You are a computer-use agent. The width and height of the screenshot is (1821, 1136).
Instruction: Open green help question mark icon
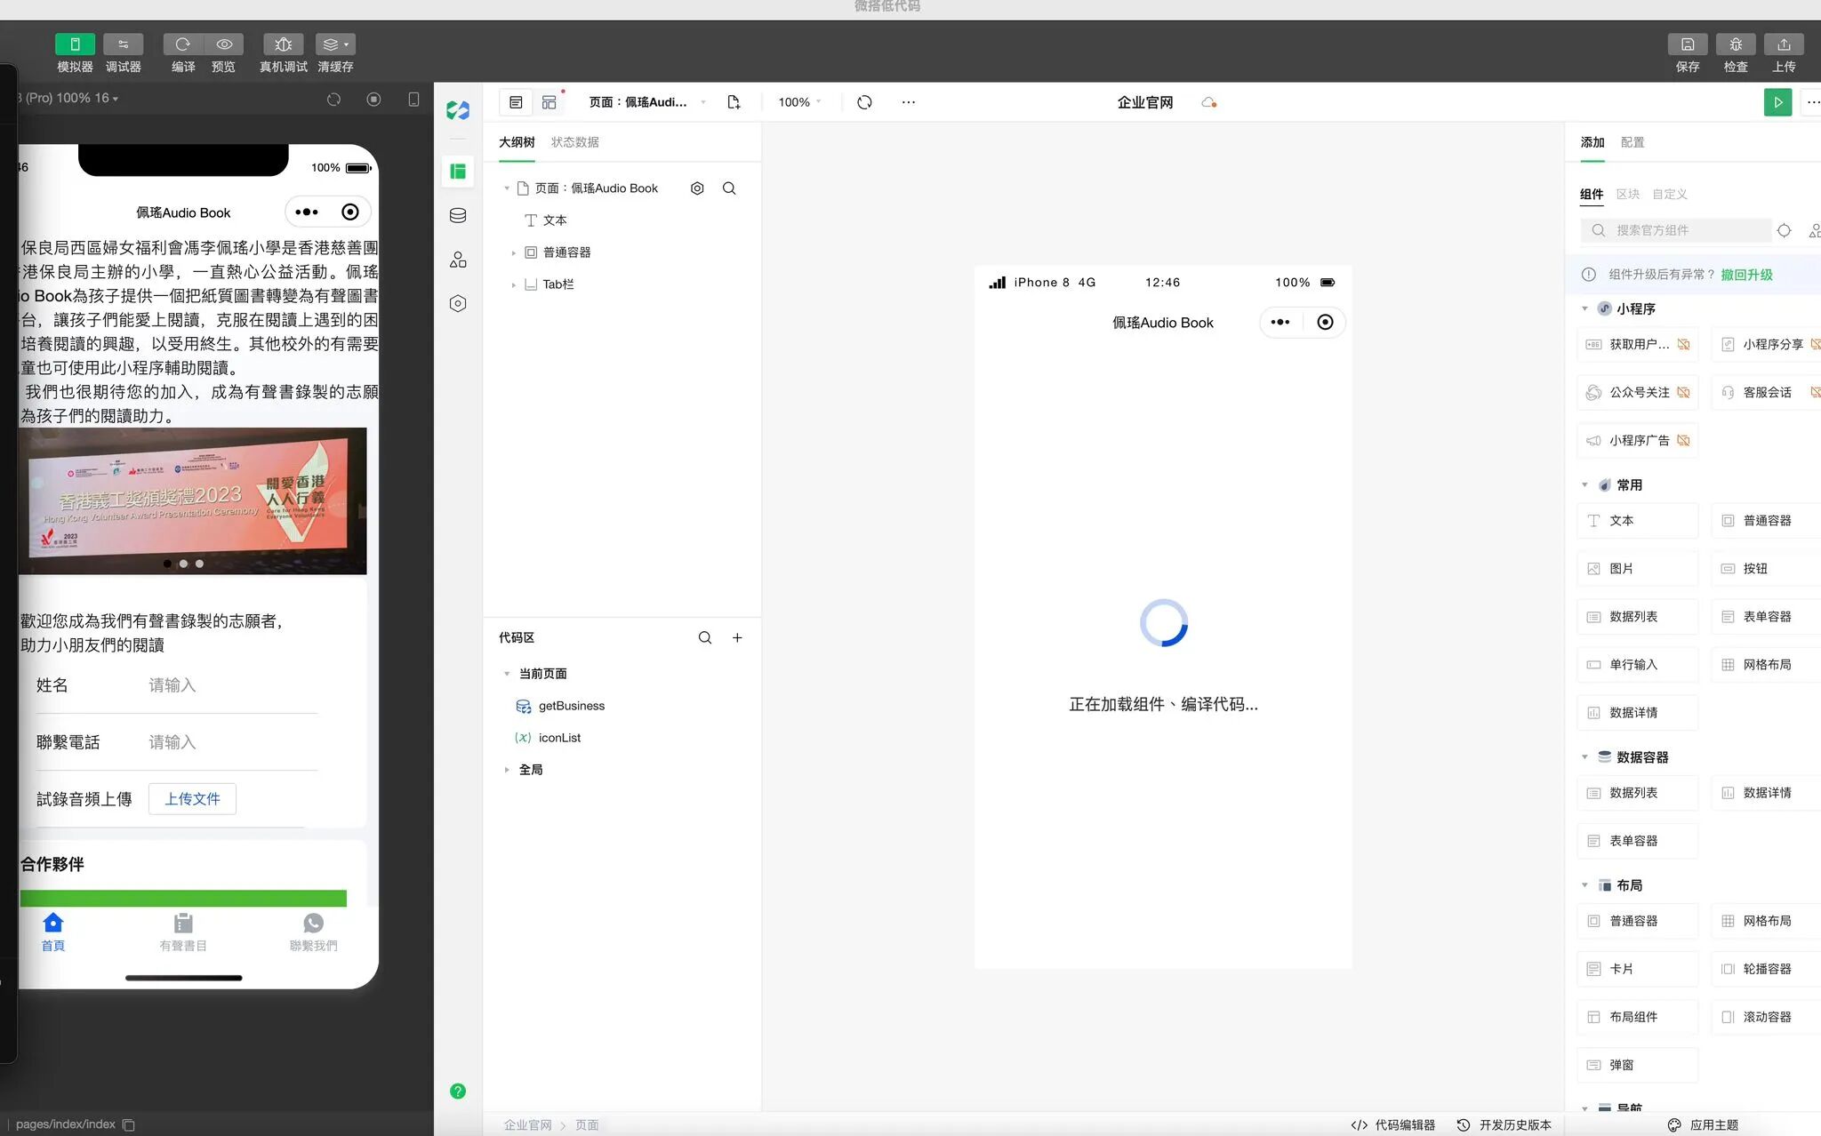(458, 1092)
